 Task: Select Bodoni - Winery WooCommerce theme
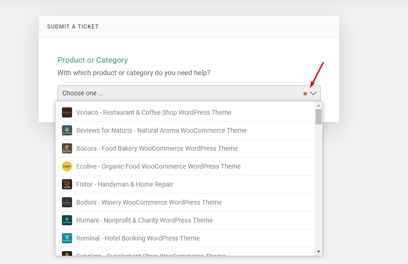coord(149,202)
